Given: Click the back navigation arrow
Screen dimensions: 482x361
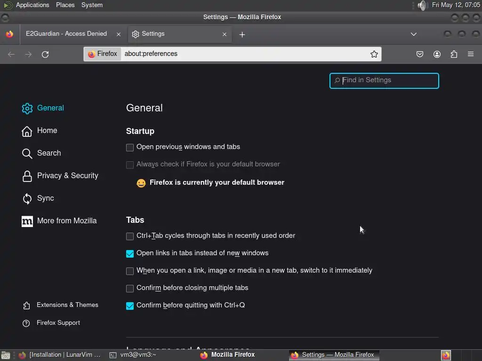Looking at the screenshot, I should (11, 55).
